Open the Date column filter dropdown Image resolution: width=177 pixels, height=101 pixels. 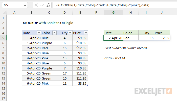click(39, 33)
